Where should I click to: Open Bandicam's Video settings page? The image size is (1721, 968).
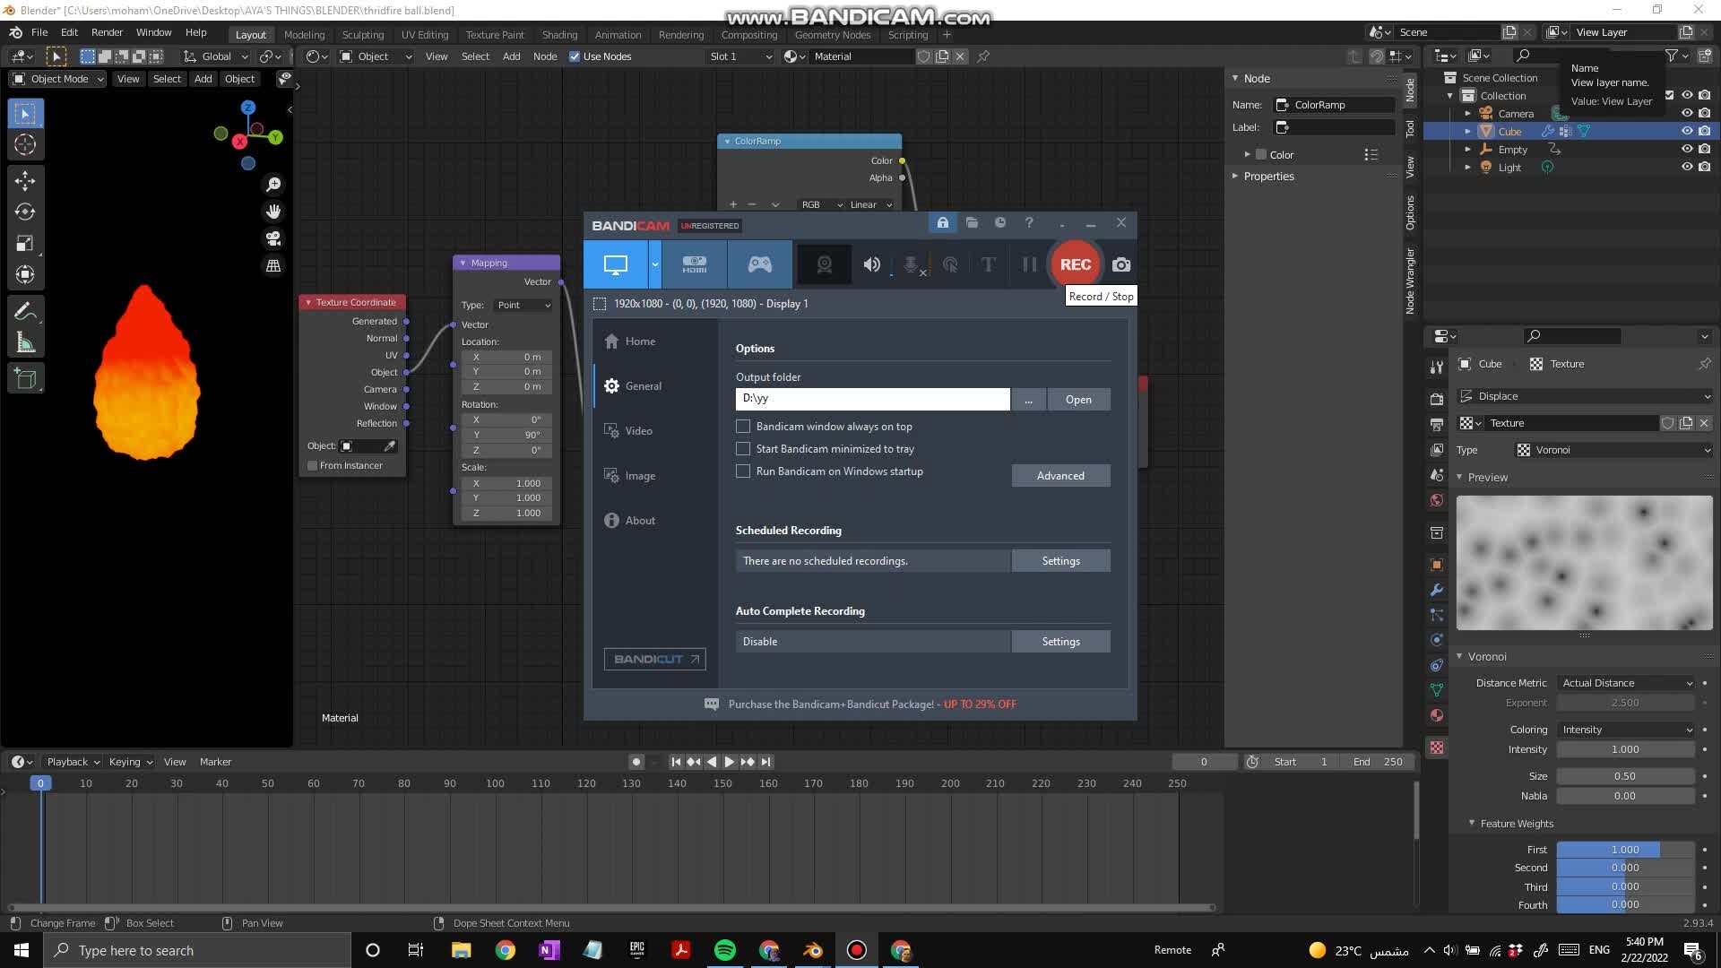(639, 431)
